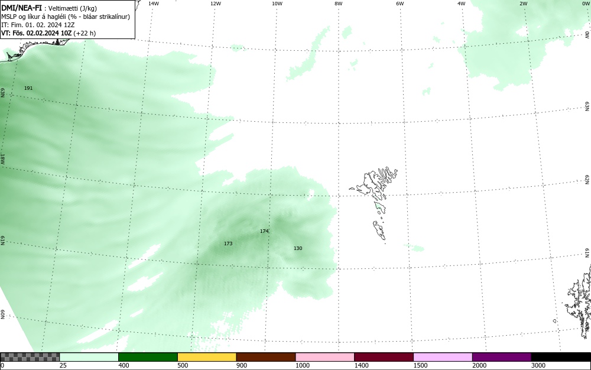Click the dark green 400-500 legend swatch

148,357
